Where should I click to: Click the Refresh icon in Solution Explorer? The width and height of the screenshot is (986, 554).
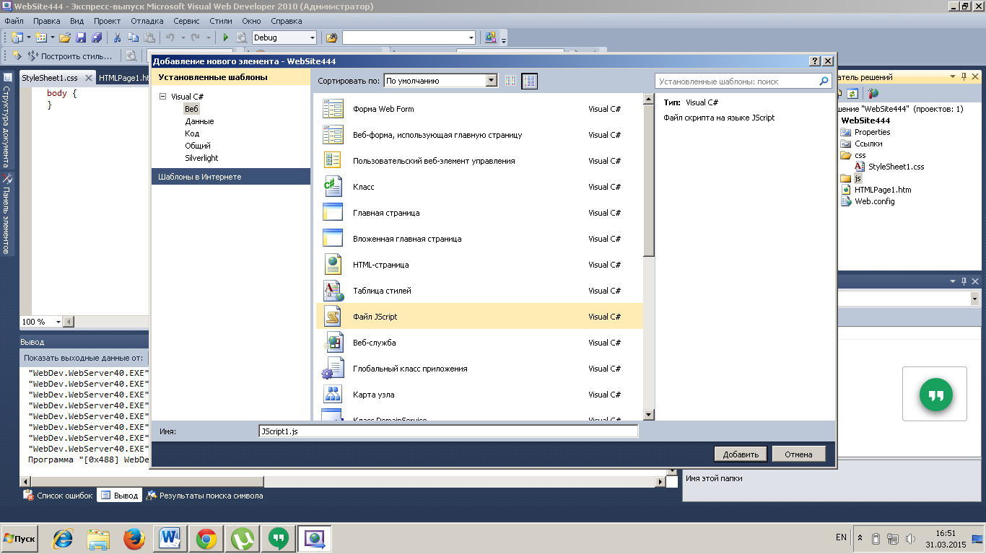pyautogui.click(x=852, y=93)
